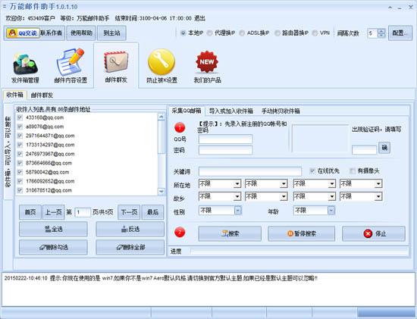Screen dimensions: 417x319
Task: Click the 联系作者 button
Action: pos(52,33)
